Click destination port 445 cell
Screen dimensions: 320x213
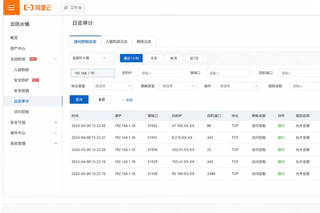coord(210,162)
